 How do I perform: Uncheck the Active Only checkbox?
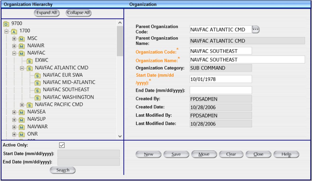coord(62,145)
